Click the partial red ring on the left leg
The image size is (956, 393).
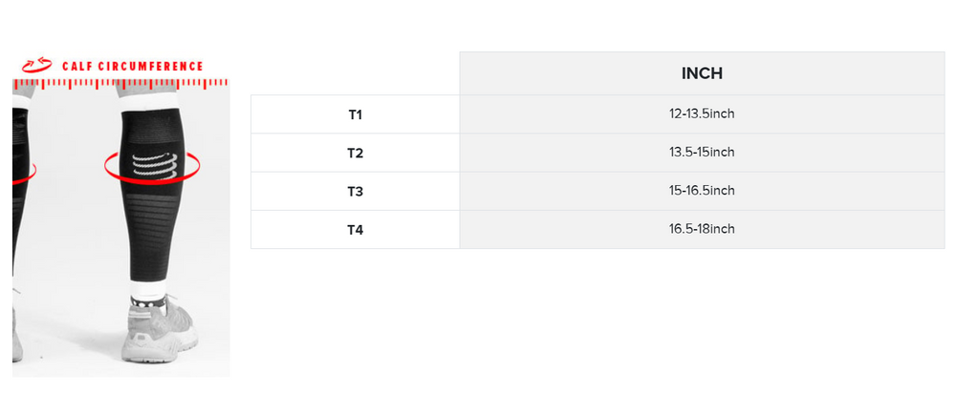point(27,173)
